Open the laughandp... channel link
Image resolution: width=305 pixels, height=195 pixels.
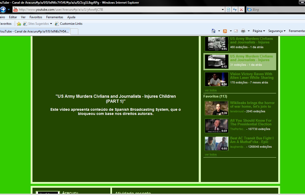[x=238, y=147]
